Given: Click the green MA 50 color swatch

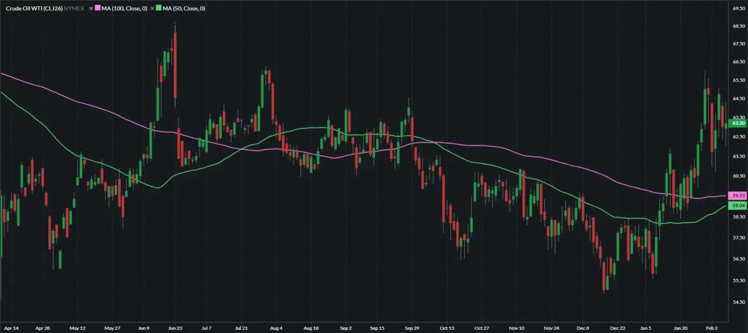Looking at the screenshot, I should [159, 9].
